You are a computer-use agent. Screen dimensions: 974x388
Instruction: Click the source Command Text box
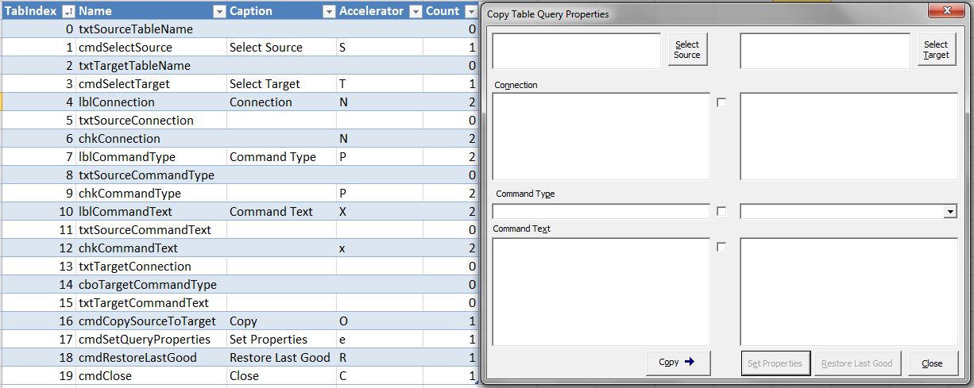pos(601,291)
